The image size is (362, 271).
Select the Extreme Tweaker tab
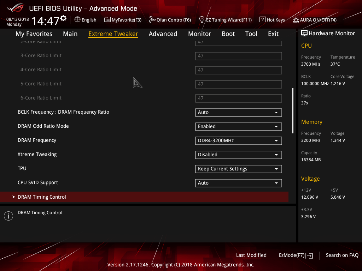113,34
